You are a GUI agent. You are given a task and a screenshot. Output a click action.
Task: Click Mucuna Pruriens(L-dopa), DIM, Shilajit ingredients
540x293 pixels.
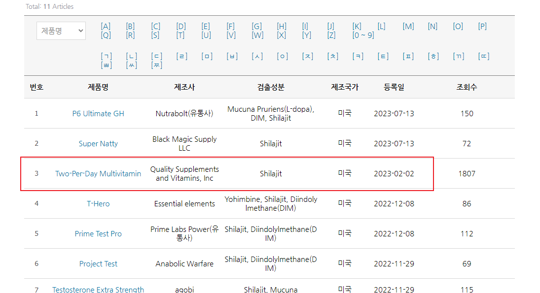coord(271,113)
